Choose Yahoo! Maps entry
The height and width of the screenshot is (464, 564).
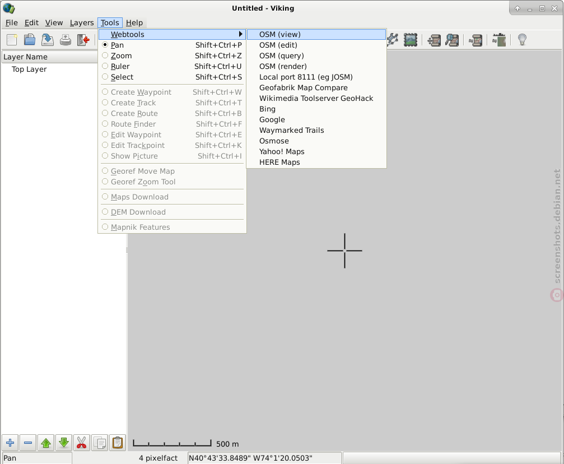click(x=316, y=151)
